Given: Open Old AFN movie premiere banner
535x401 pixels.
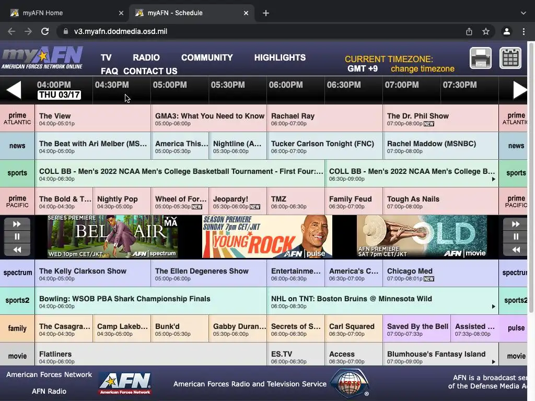Looking at the screenshot, I should (x=422, y=237).
